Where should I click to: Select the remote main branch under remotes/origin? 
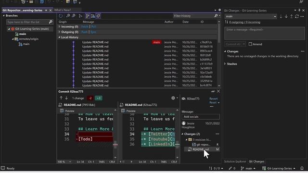click(x=26, y=44)
